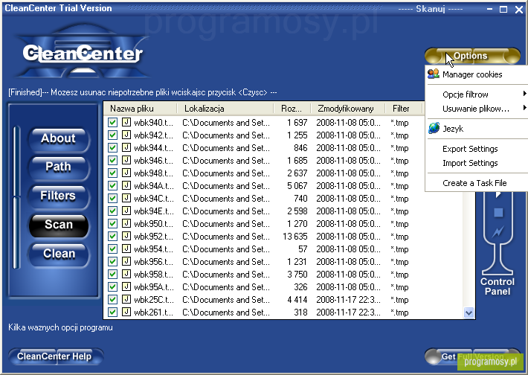Uncheck the wbk944 file checkbox
This screenshot has width=528, height=375.
tap(112, 147)
